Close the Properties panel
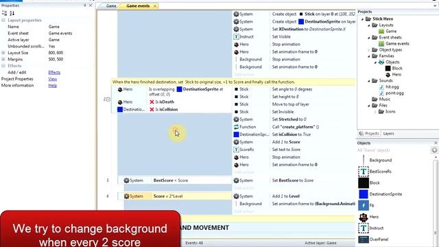 pos(91,5)
